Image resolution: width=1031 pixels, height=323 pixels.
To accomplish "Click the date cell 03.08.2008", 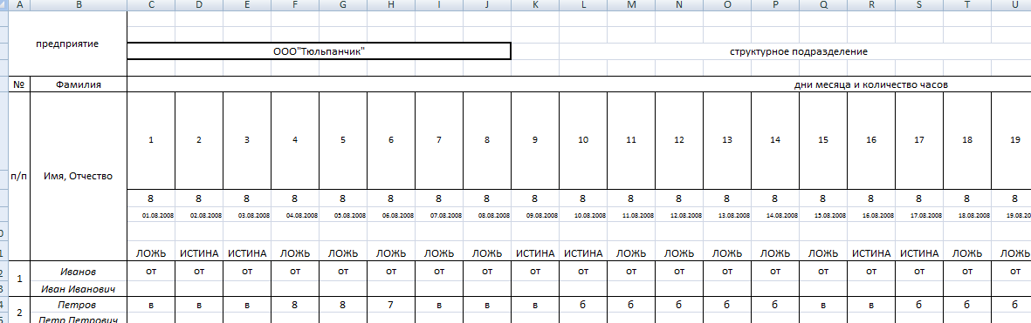I will (x=246, y=215).
